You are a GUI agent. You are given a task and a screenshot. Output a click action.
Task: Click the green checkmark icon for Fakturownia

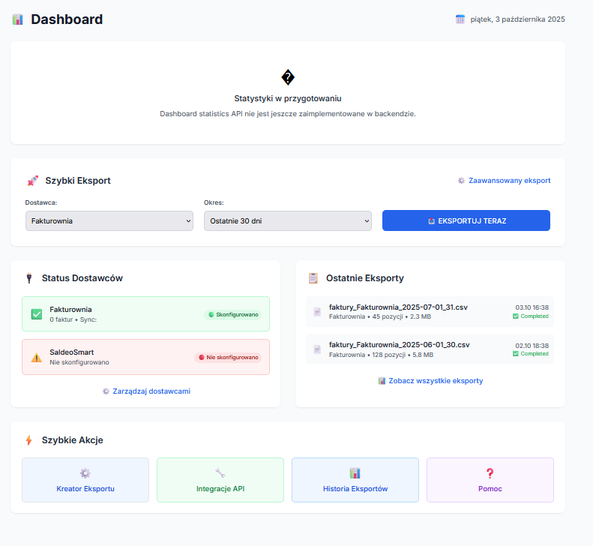pyautogui.click(x=36, y=314)
